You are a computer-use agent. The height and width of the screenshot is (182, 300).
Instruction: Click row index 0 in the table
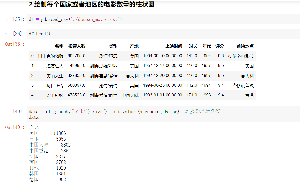pyautogui.click(x=32, y=56)
